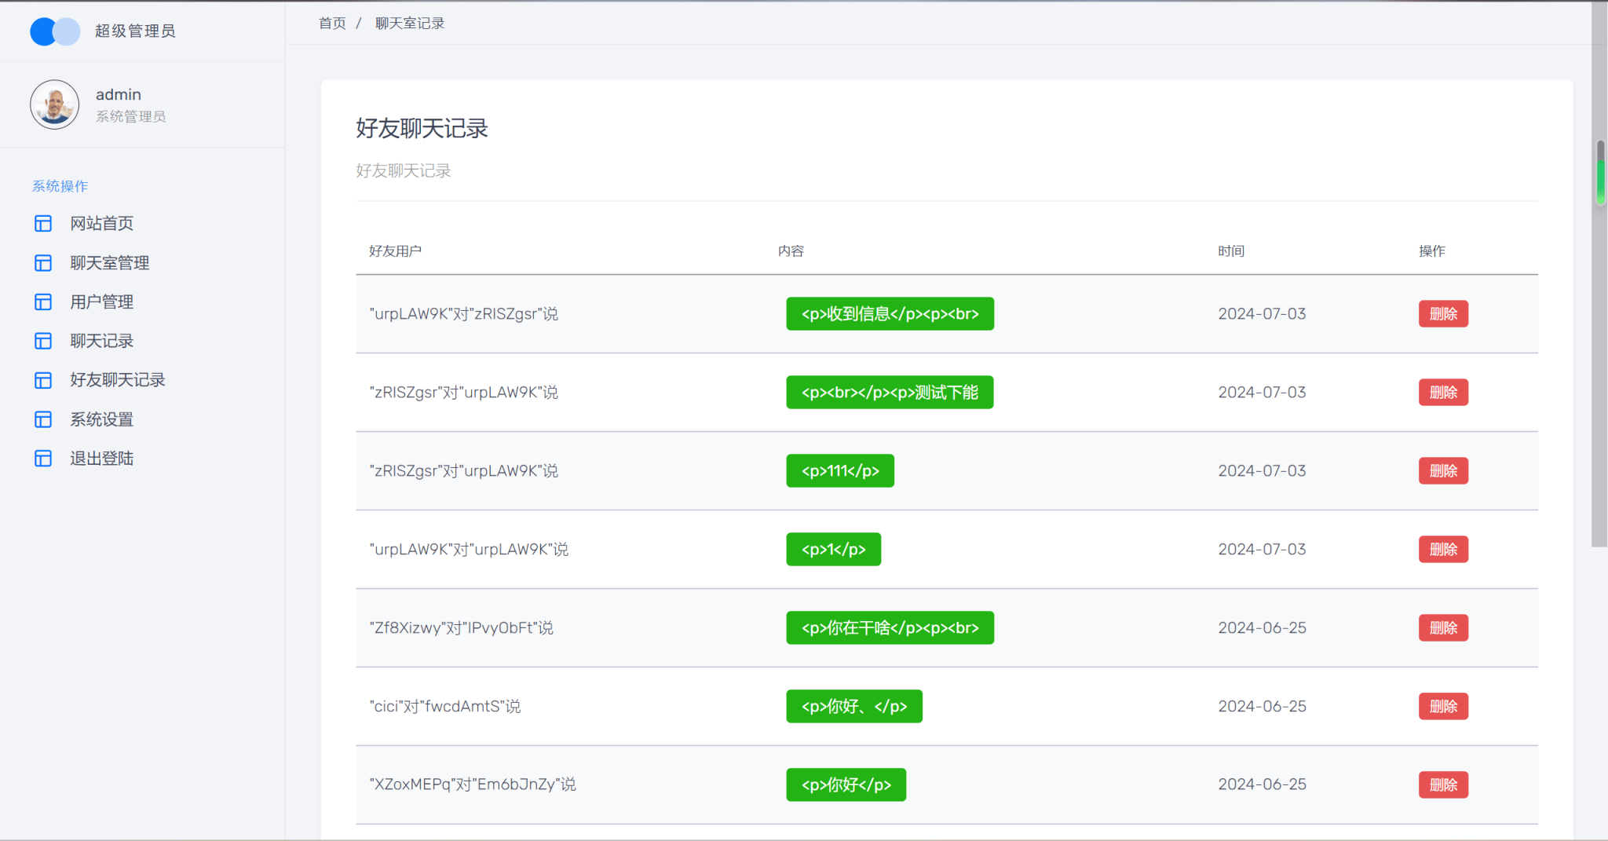Viewport: 1608px width, 841px height.
Task: Click the 用户管理 sidebar icon
Action: 43,302
